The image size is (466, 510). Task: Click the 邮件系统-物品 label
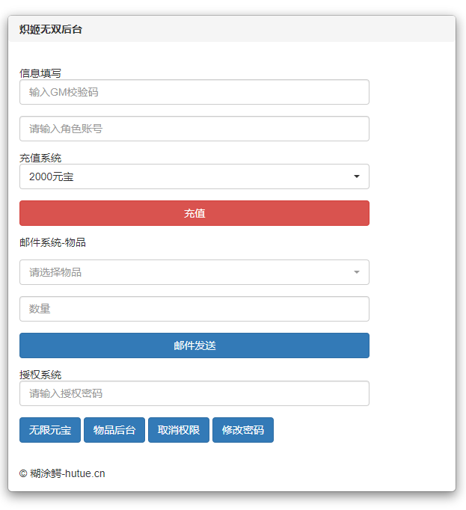pos(52,242)
